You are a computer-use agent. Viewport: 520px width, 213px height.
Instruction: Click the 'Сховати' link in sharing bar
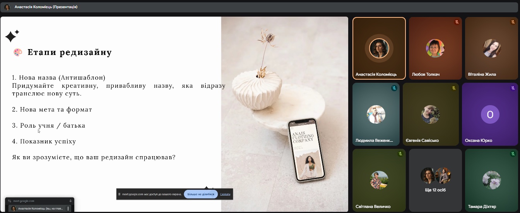(225, 194)
